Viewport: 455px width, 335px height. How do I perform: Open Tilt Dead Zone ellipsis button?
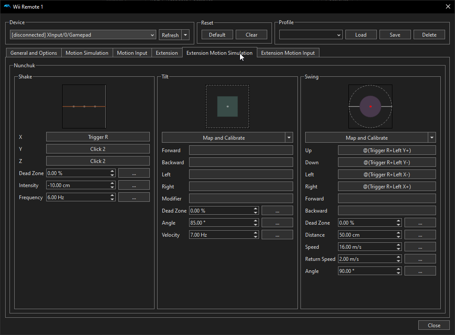[x=277, y=211]
